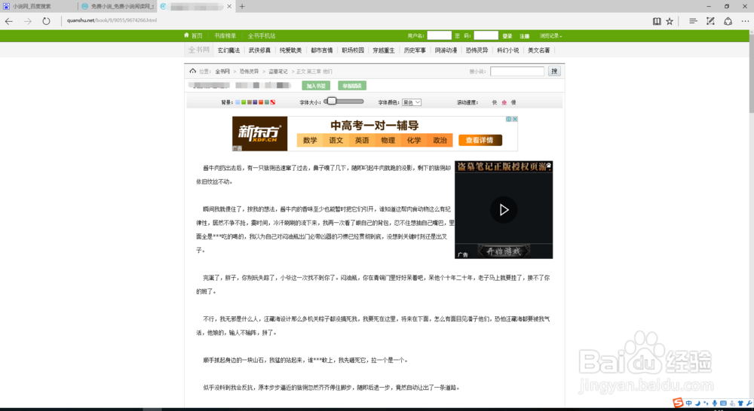Click 恐怖灵异 in the breadcrumb

(x=249, y=72)
